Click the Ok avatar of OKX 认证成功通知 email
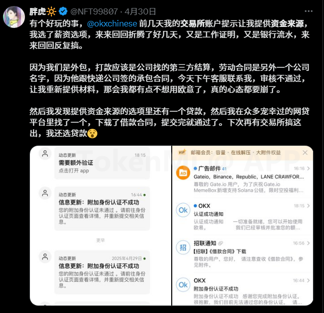 coord(183,210)
